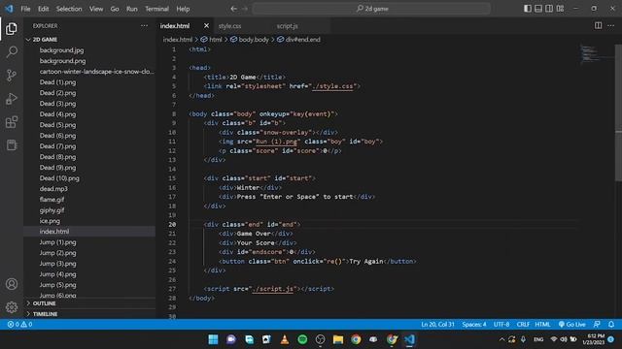Screen dimensions: 622x349
Task: Open the Go menu
Action: (115, 9)
